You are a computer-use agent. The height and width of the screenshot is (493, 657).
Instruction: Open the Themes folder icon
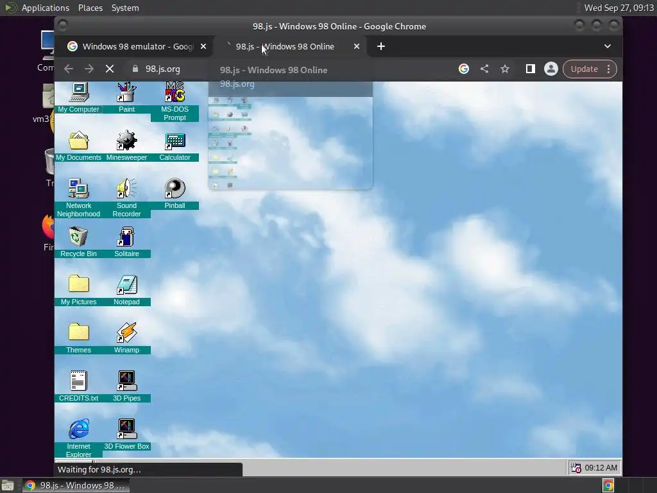pos(78,338)
